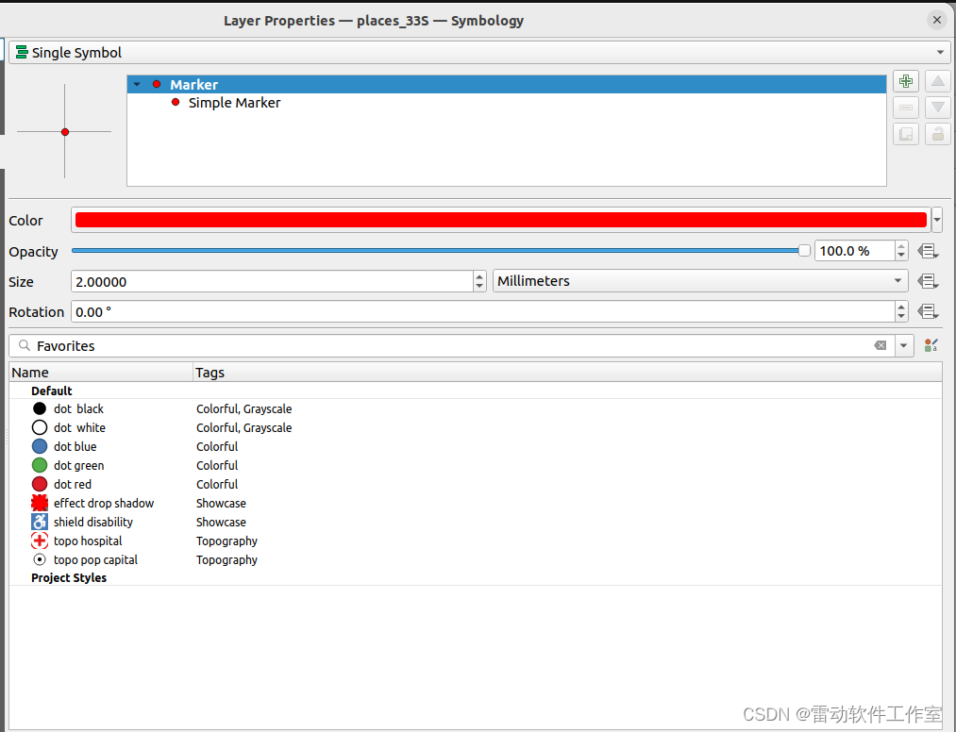
Task: Increase opacity with spin up arrow
Action: 901,246
